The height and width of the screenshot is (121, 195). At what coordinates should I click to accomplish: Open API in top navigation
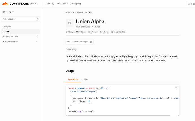coord(58,4)
